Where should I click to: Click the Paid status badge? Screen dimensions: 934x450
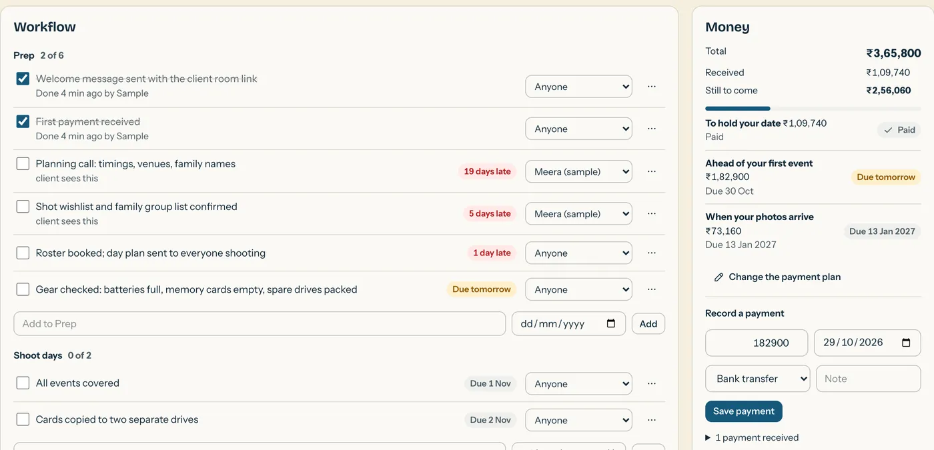point(899,130)
